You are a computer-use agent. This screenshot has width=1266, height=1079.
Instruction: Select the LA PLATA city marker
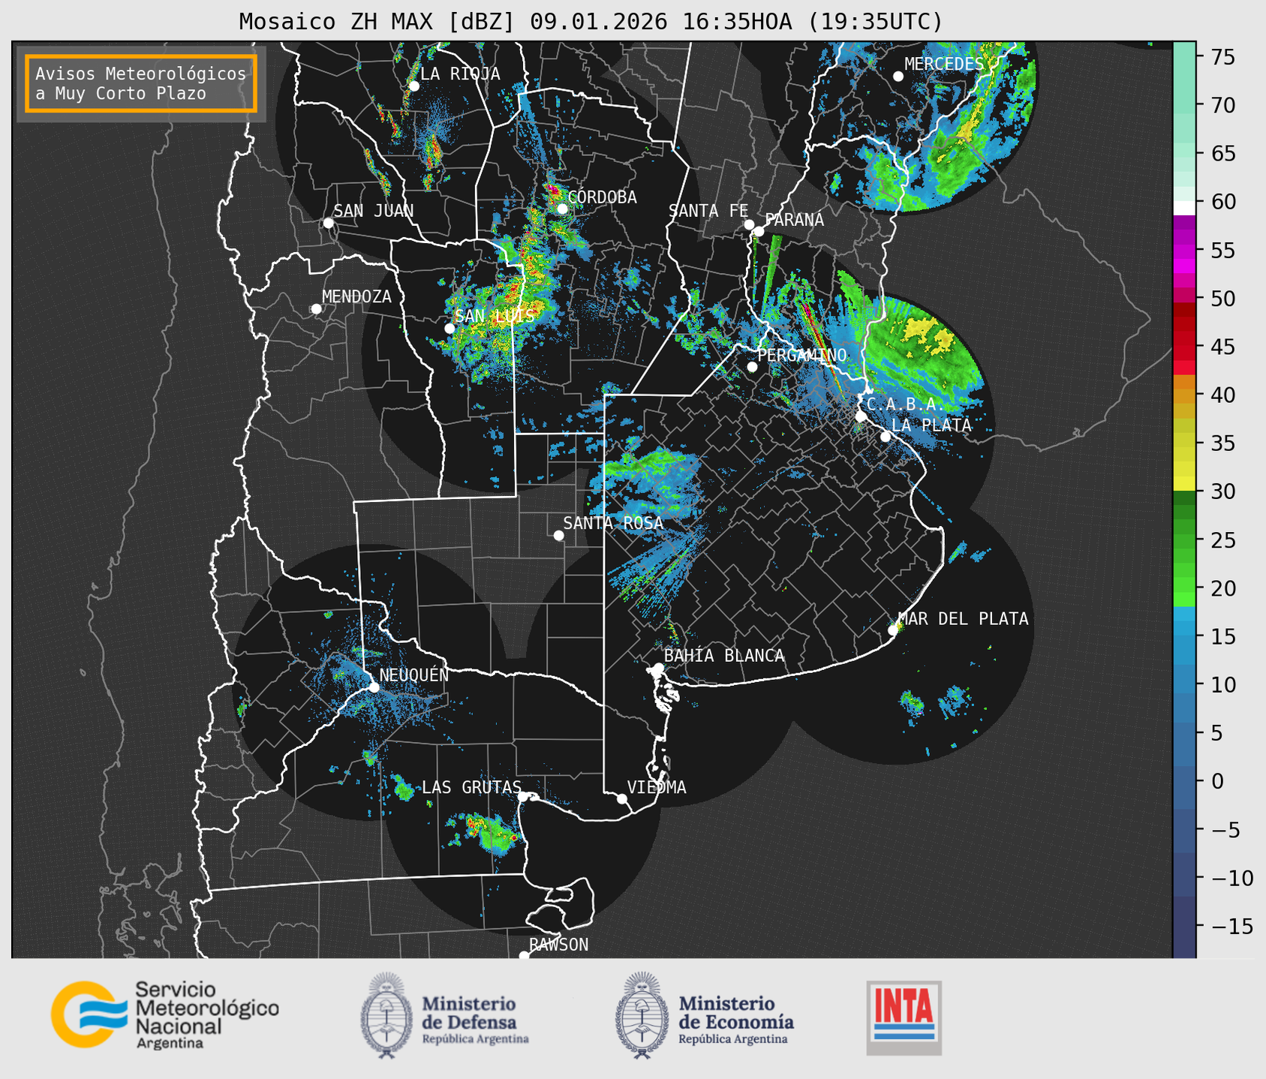click(886, 437)
